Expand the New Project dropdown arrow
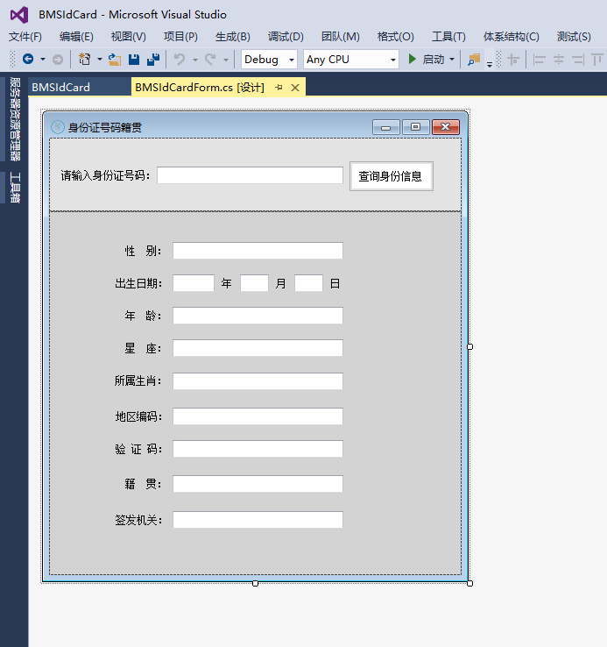607x647 pixels. point(99,60)
